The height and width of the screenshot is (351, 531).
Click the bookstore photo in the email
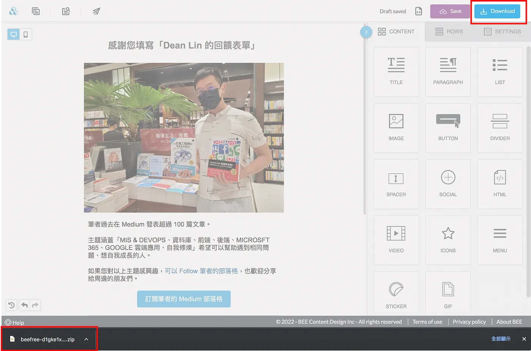184,138
